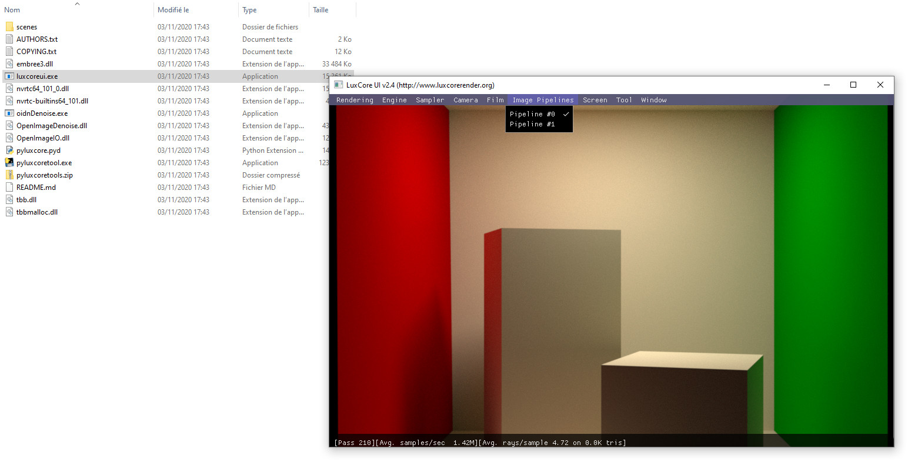
Task: Maximize the LuxCore UI window
Action: pos(853,85)
